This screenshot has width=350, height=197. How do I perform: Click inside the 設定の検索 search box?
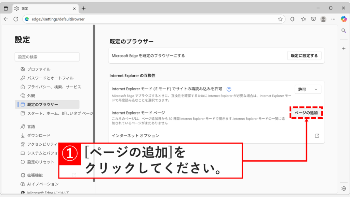point(47,56)
